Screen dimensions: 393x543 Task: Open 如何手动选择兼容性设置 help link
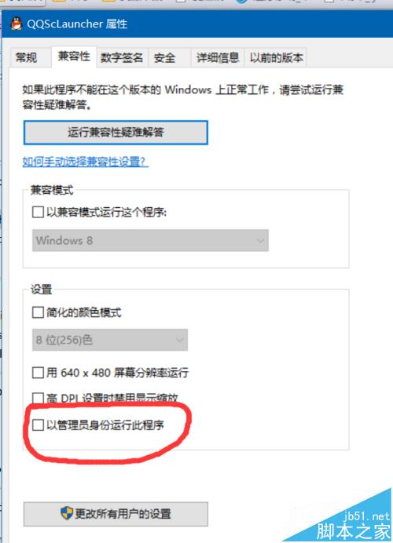point(86,162)
